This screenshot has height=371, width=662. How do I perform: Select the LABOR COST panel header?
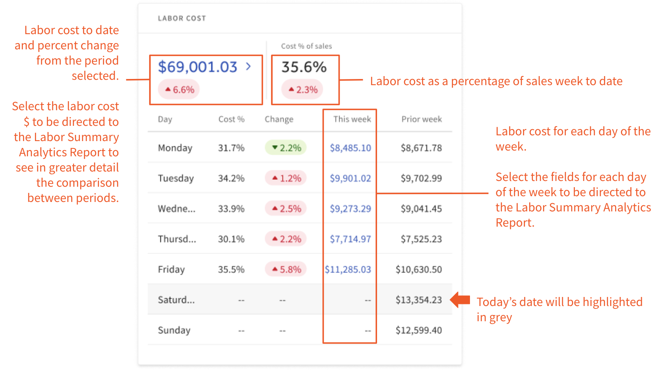[182, 18]
